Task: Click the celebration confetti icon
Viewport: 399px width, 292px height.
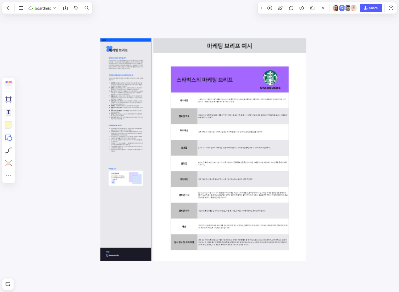Action: pyautogui.click(x=280, y=8)
